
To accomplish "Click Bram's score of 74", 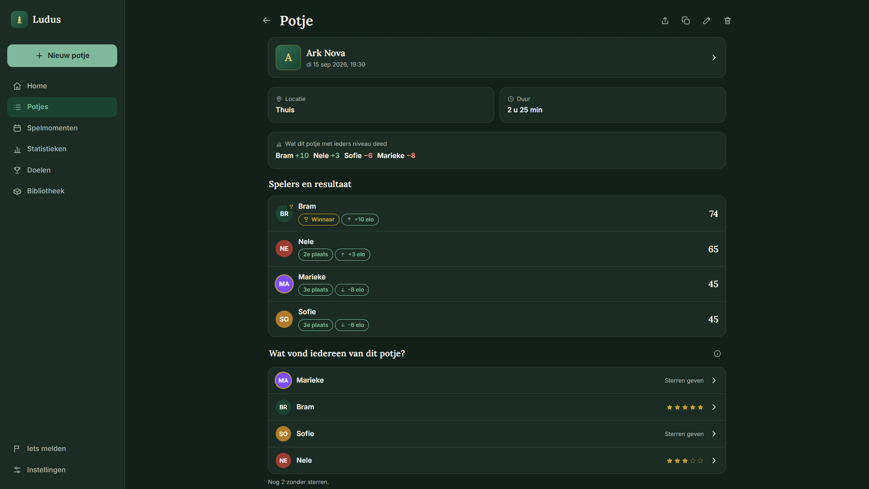I will 713,214.
